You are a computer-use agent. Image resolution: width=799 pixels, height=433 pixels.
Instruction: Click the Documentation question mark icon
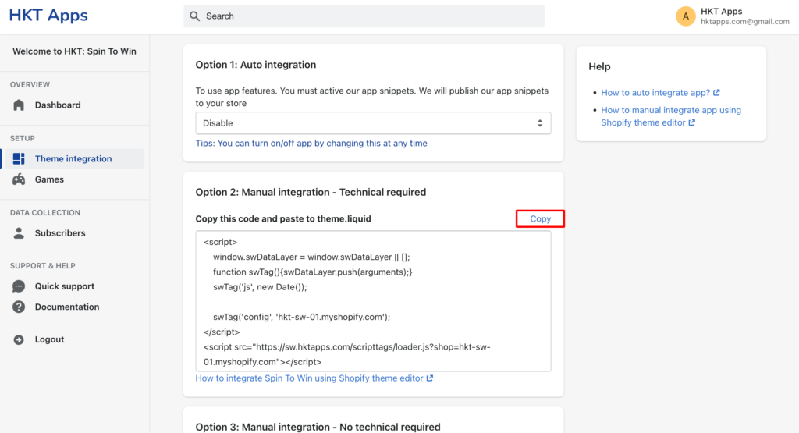pos(19,307)
